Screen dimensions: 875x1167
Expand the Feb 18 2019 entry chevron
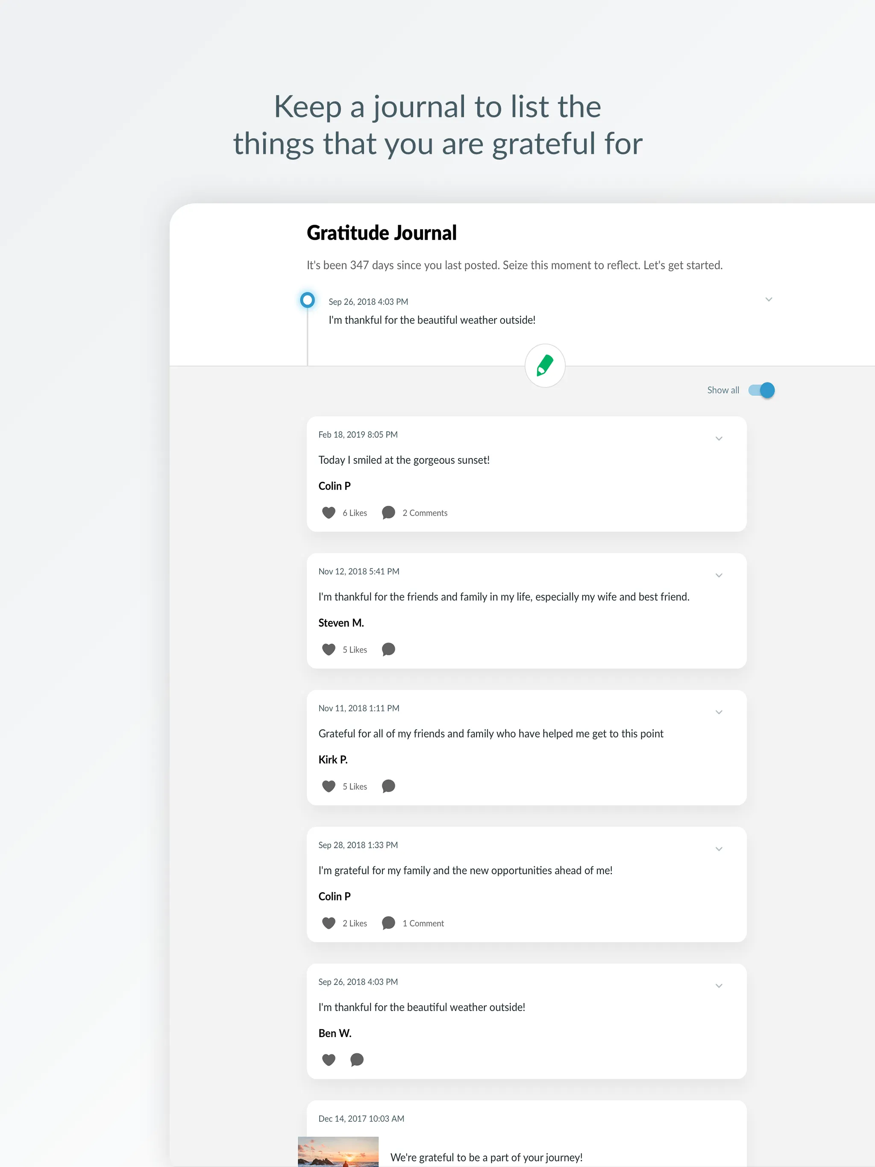click(719, 438)
